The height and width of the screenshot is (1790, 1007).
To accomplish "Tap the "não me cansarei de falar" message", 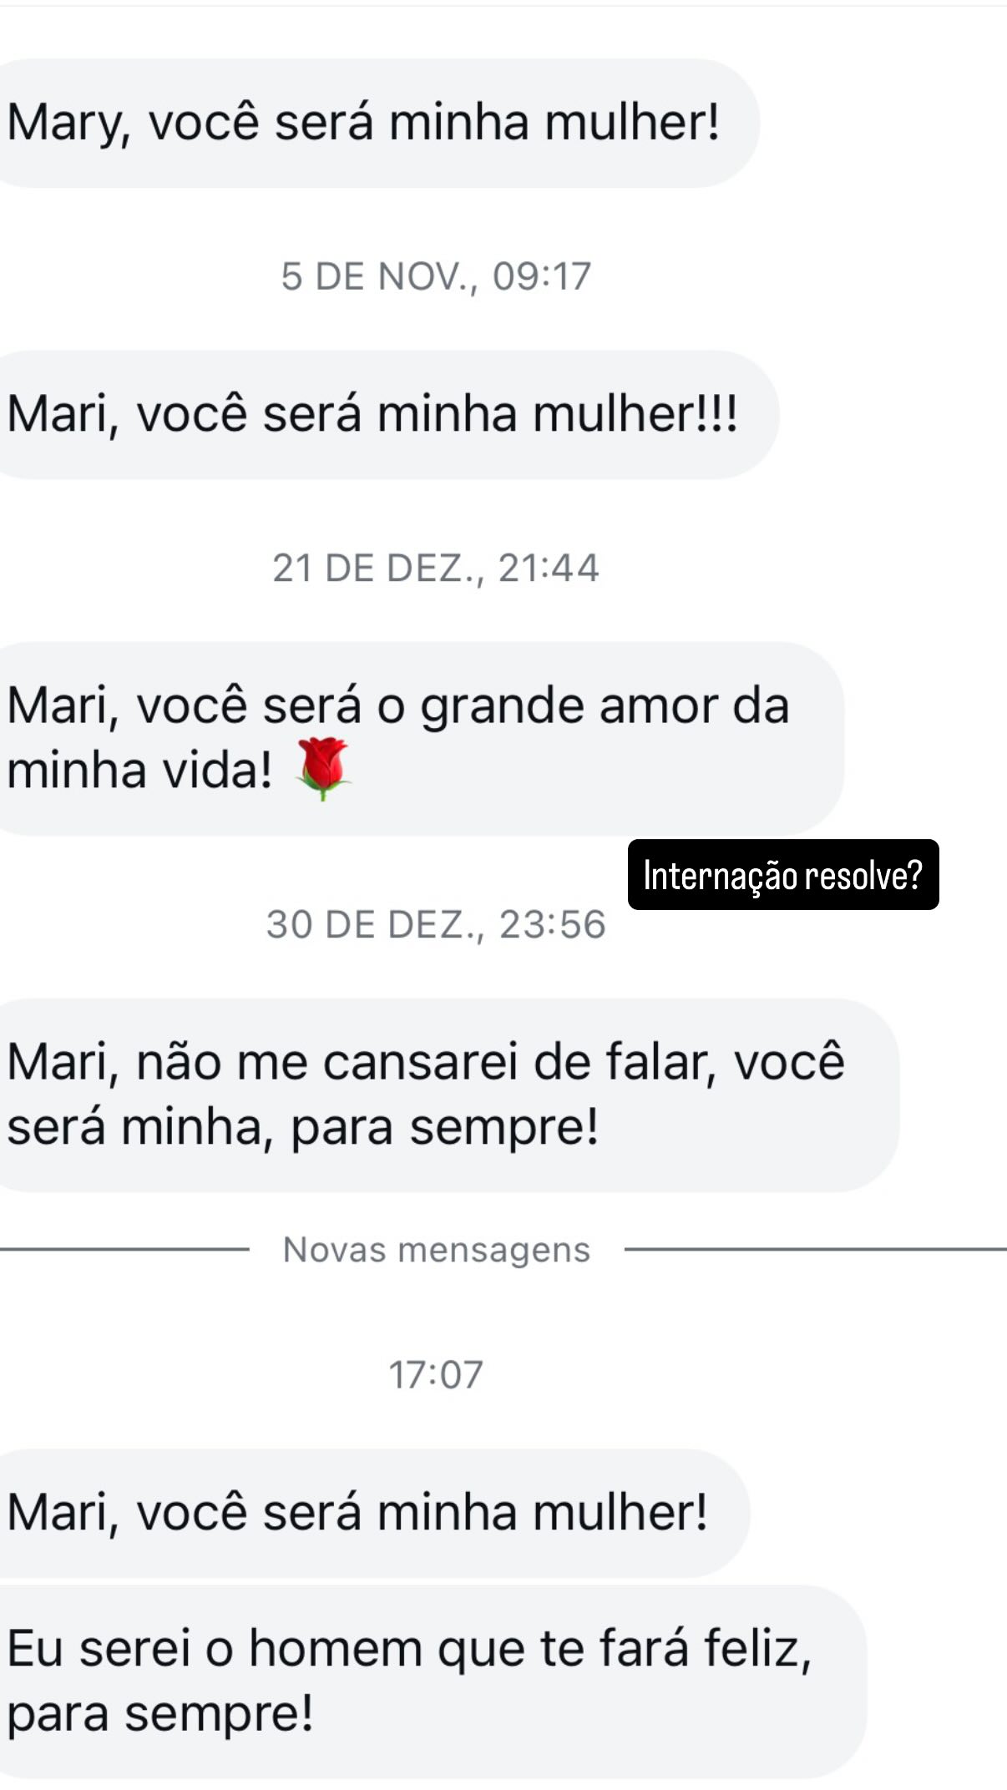I will tap(426, 1095).
